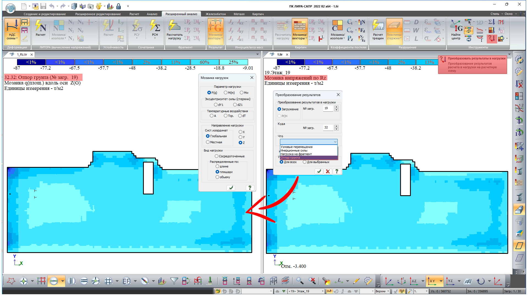Choose Местная coordinate system radio
The image size is (528, 297).
208,142
